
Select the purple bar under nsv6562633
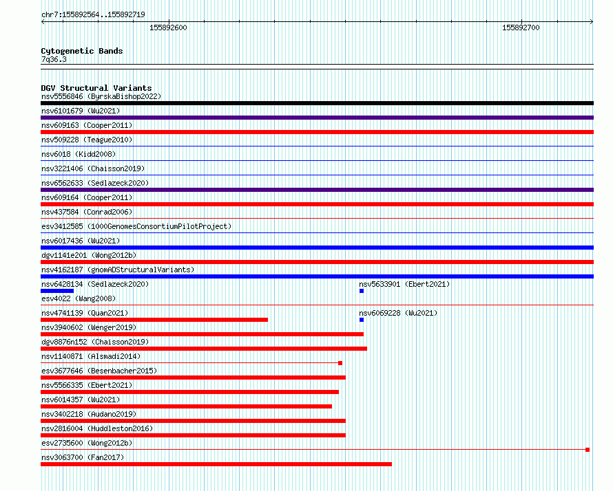317,190
